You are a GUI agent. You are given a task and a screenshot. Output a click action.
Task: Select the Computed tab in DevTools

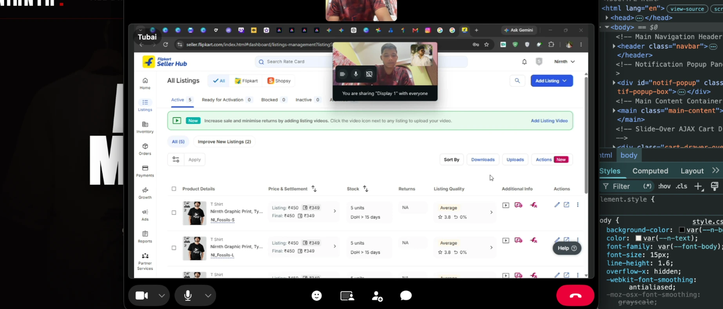650,171
